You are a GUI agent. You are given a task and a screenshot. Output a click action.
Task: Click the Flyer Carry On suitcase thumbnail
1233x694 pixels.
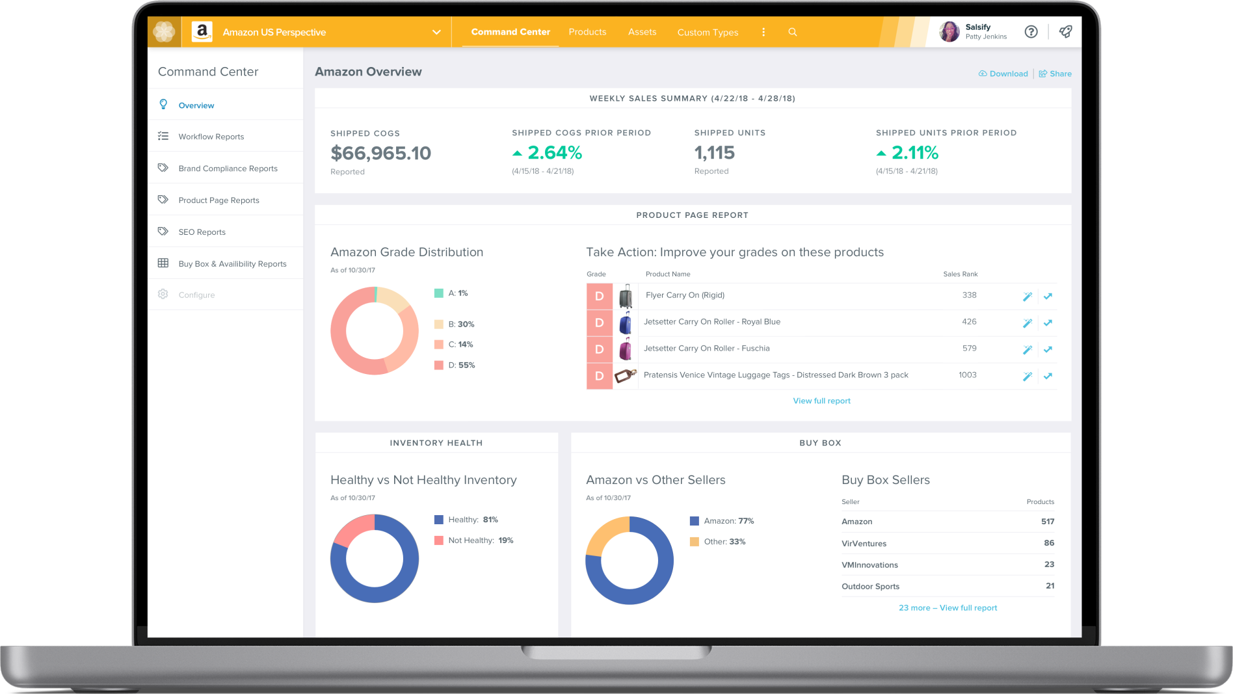point(626,296)
